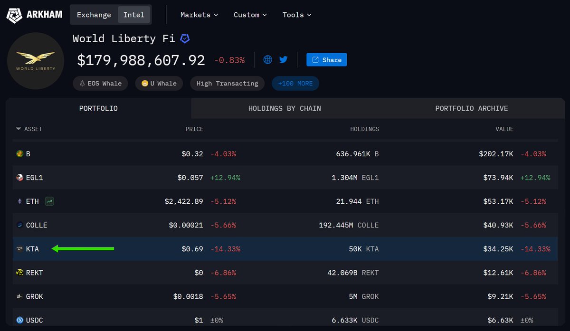Click the EOS Whale tag
The height and width of the screenshot is (331, 570).
click(x=101, y=83)
